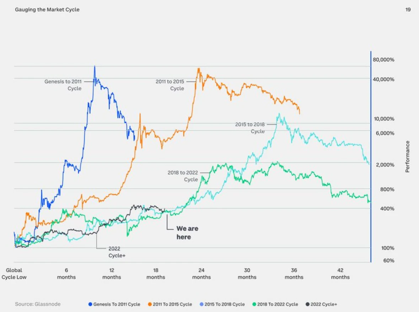Click the light blue 2015 To 2018 legend dot

pyautogui.click(x=202, y=304)
